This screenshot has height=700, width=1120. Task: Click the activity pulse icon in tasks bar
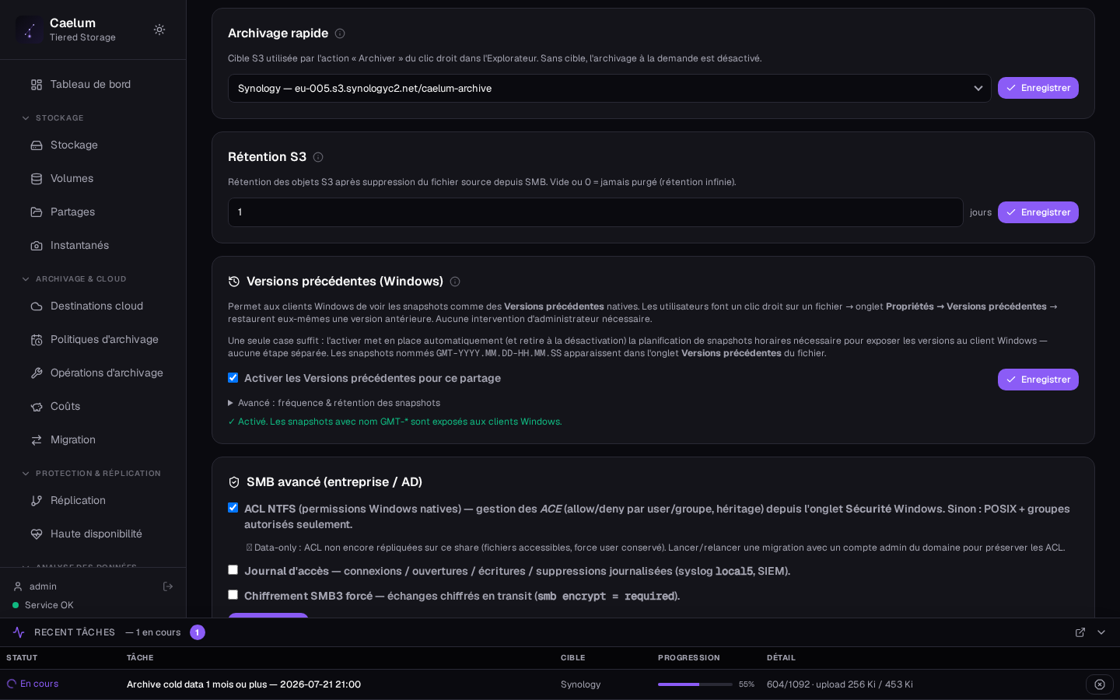pyautogui.click(x=19, y=632)
